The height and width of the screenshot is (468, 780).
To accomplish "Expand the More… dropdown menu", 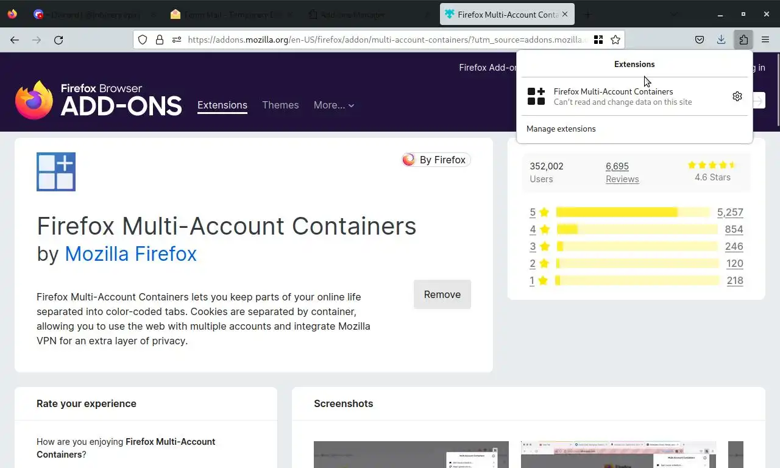I will click(x=334, y=105).
